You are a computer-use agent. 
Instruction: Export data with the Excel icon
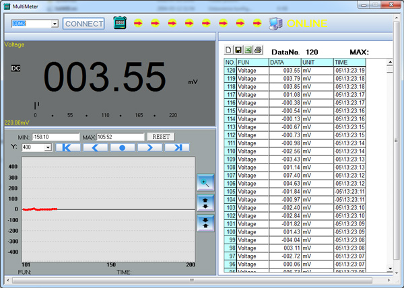(247, 50)
